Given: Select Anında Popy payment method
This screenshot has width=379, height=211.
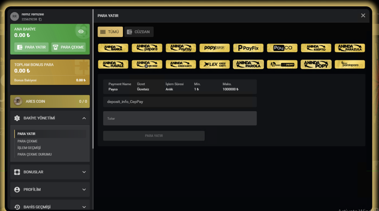Looking at the screenshot, I should (316, 64).
